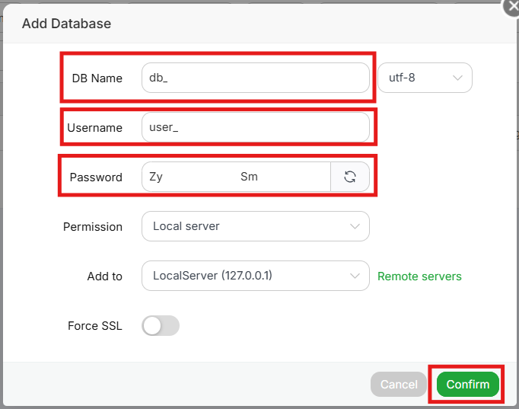Click the Force SSL label text

(x=95, y=326)
